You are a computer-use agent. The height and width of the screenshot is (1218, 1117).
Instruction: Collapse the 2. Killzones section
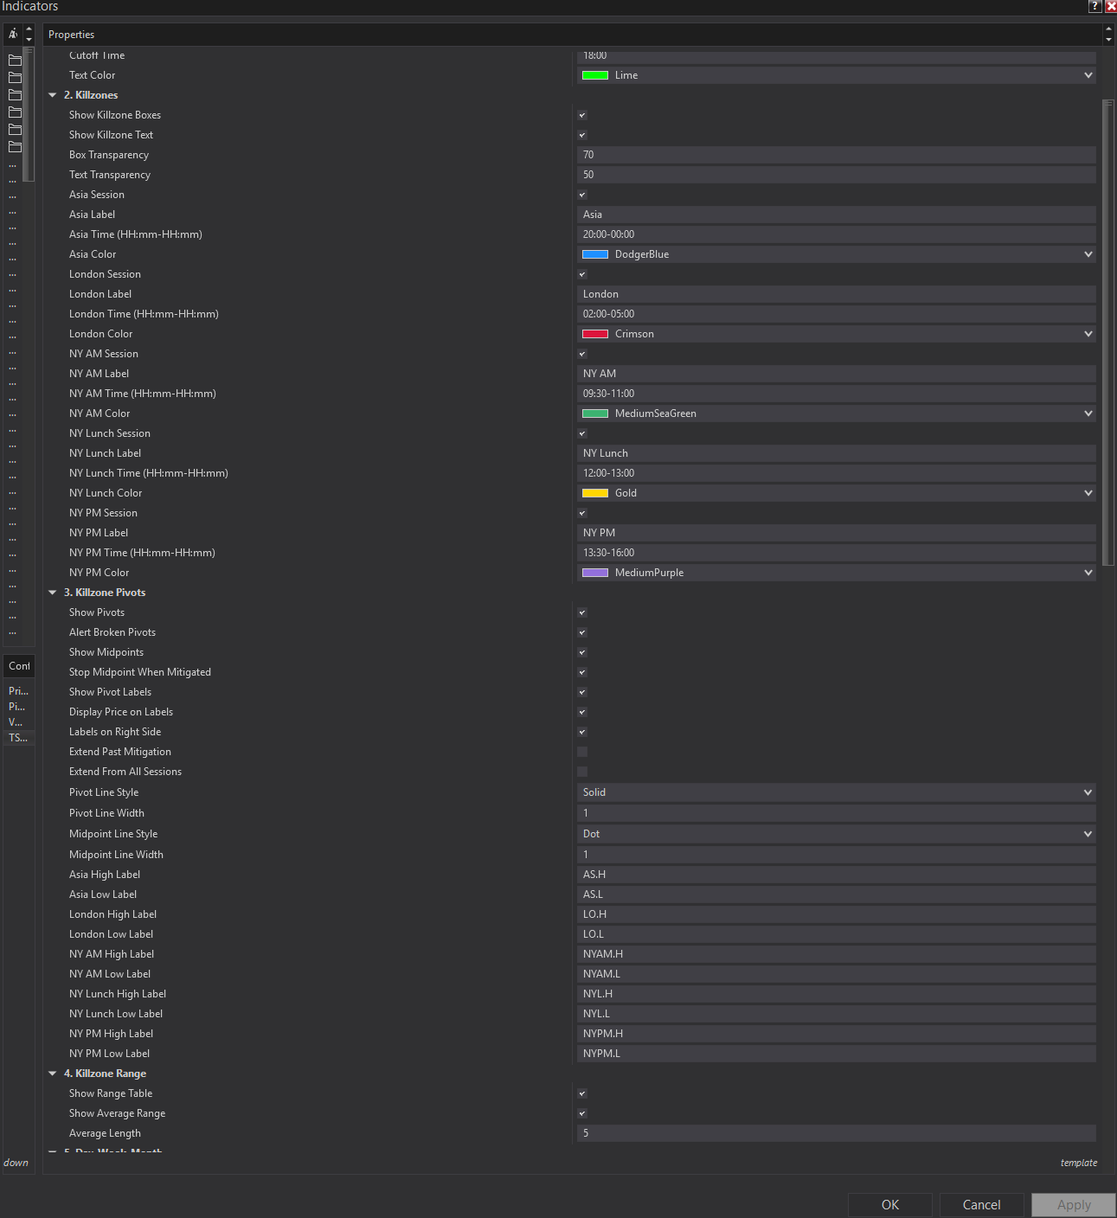tap(53, 95)
